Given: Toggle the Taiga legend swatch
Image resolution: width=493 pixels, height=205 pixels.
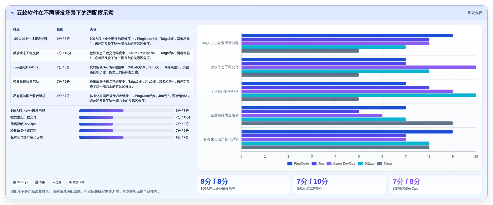Looking at the screenshot, I should click(x=380, y=164).
